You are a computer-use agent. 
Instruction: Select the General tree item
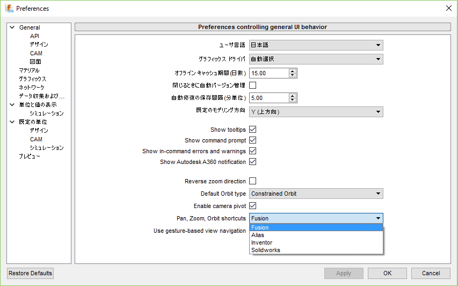tap(30, 27)
